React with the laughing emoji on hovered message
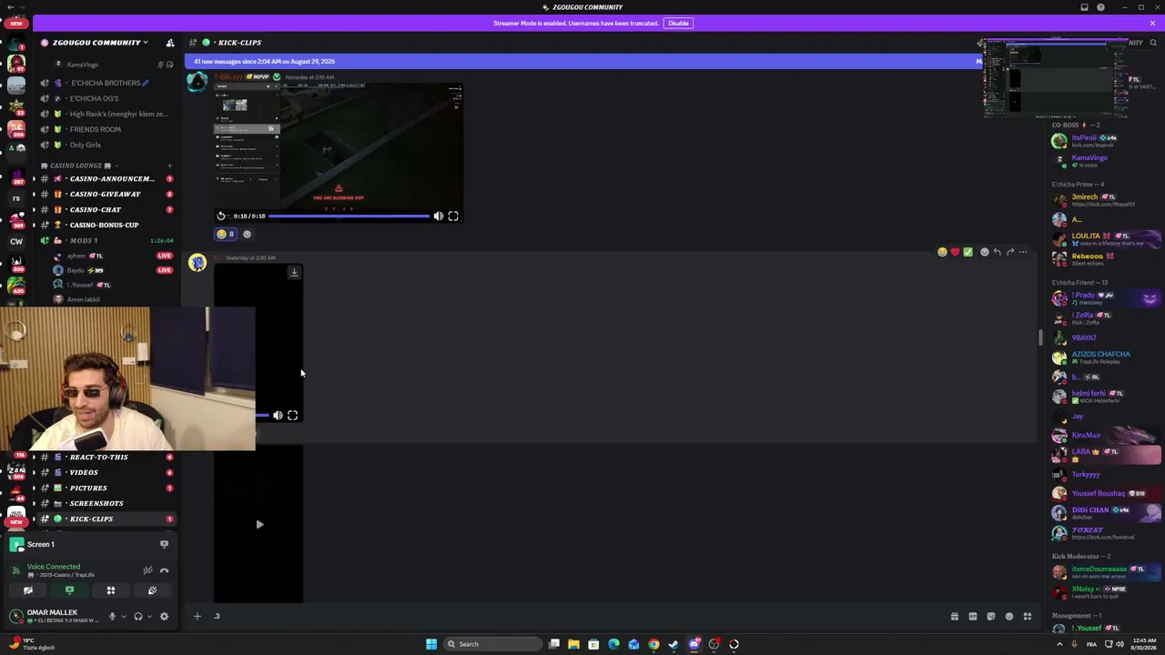Screen dimensions: 1165x655 point(942,252)
